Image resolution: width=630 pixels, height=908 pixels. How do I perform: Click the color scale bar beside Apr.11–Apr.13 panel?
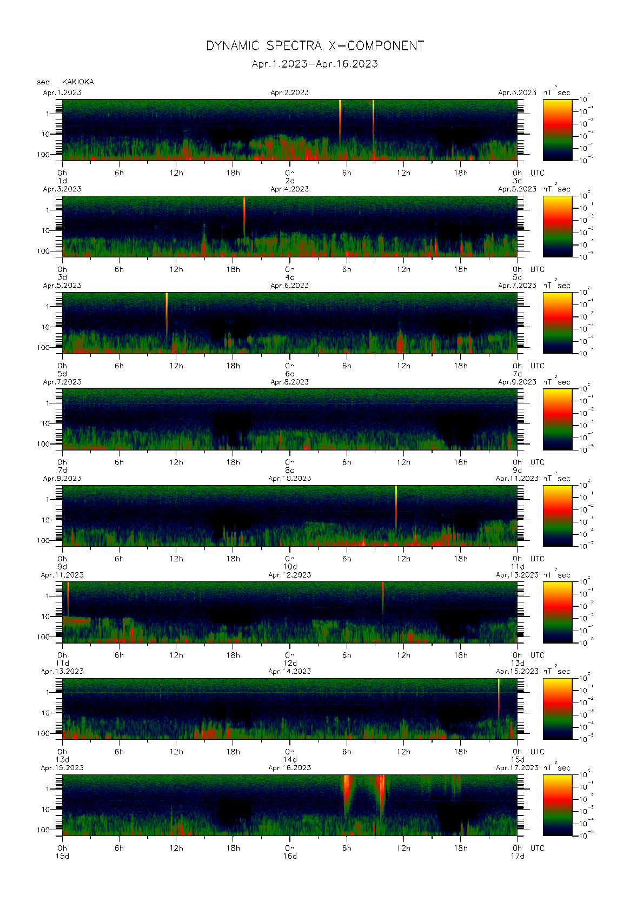point(558,612)
